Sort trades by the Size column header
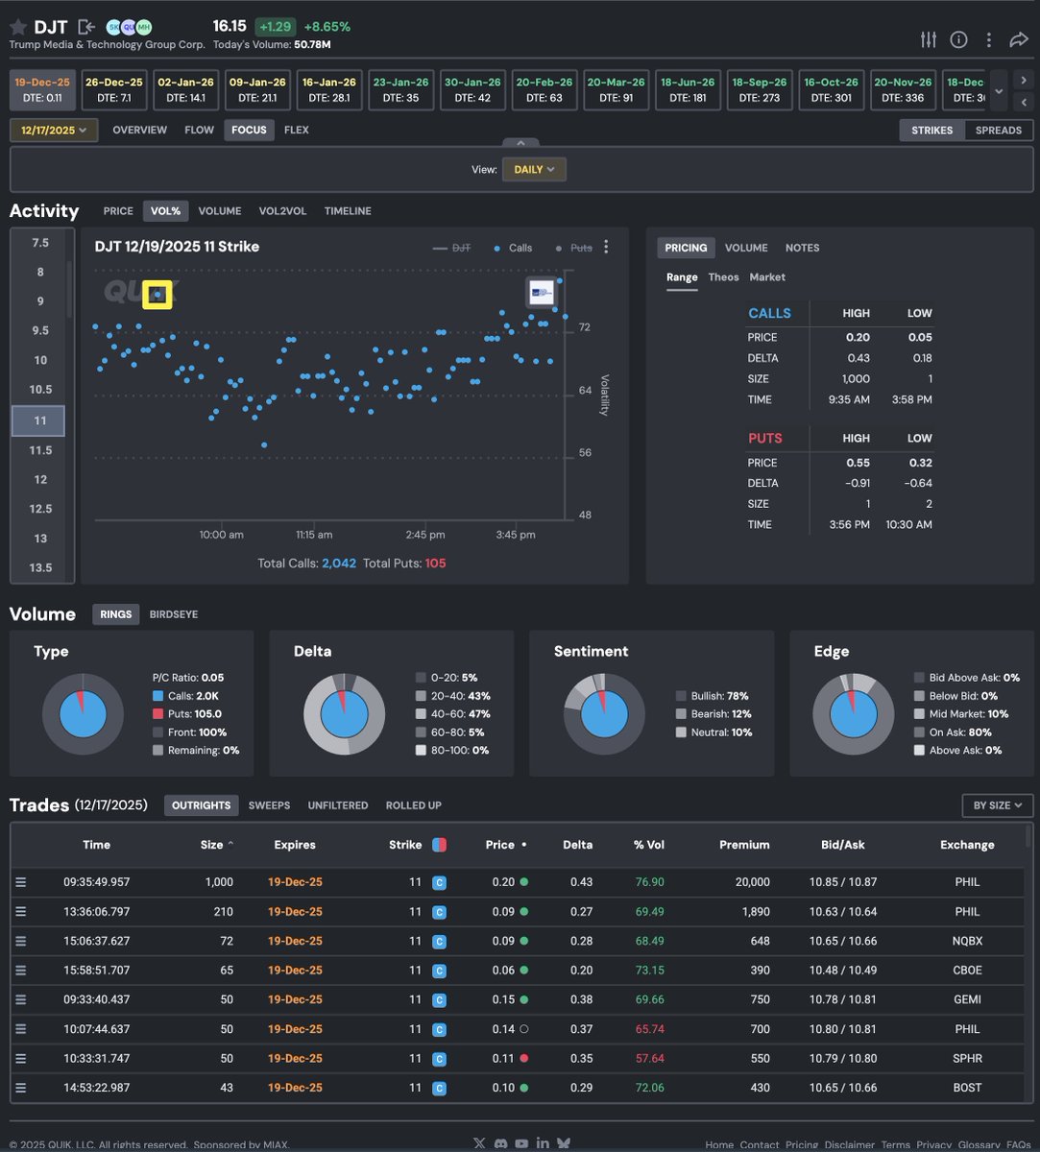Screen dimensions: 1040x1152 (x=217, y=845)
